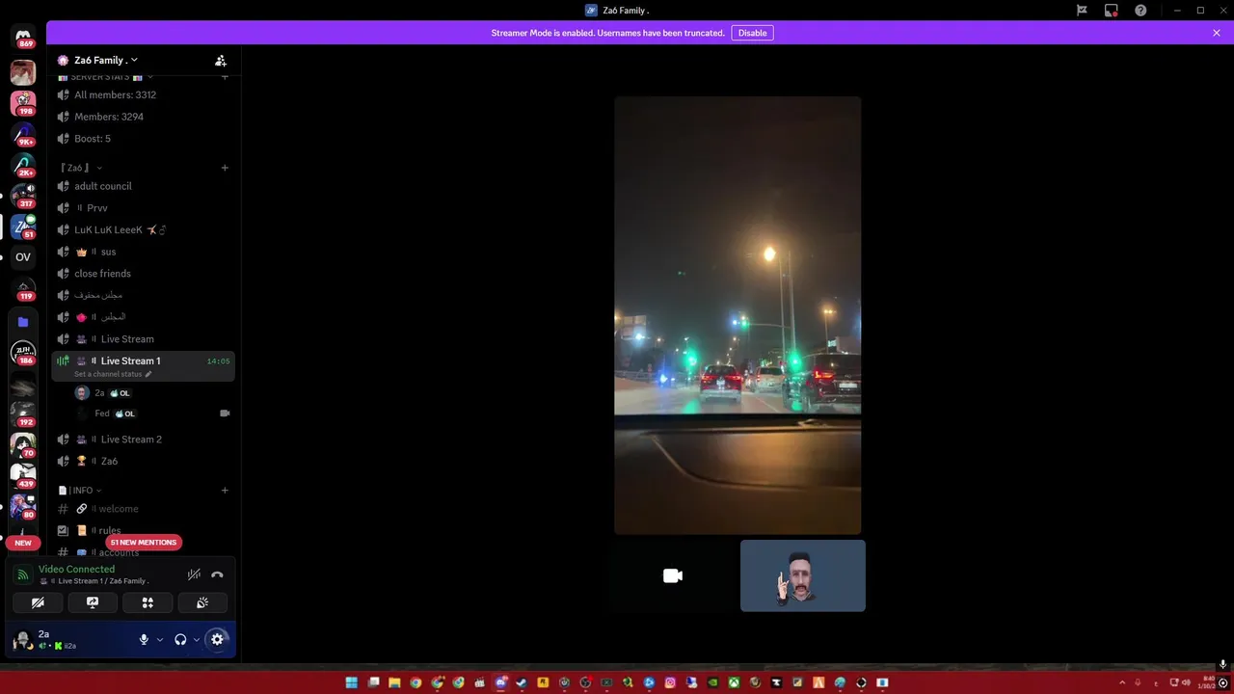
Task: Open voice connection signal info icon
Action: click(22, 575)
